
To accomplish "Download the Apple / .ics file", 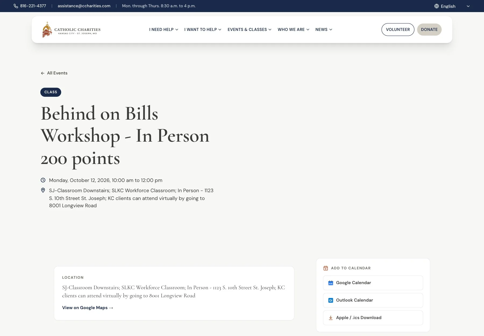I will (373, 318).
